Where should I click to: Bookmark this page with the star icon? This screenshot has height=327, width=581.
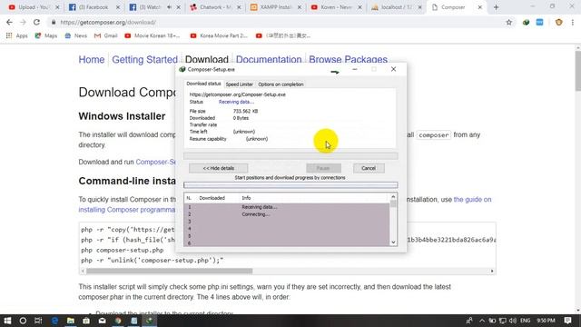click(508, 22)
